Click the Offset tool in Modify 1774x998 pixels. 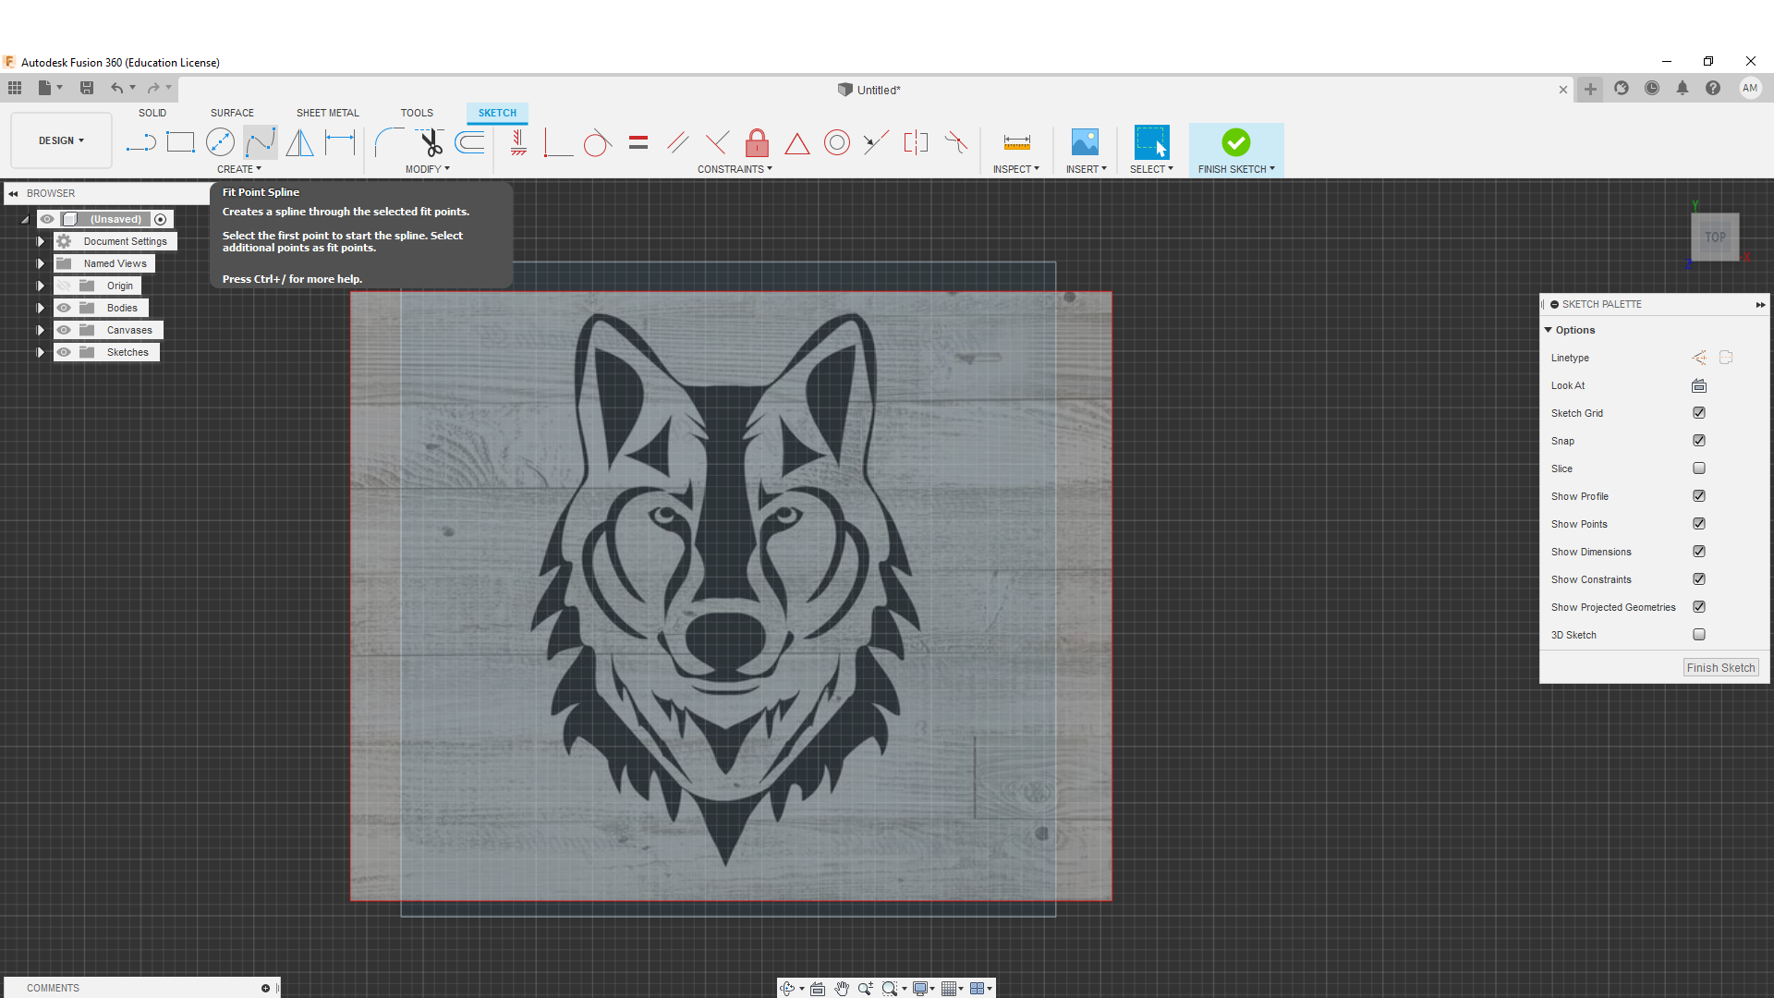[x=473, y=141]
